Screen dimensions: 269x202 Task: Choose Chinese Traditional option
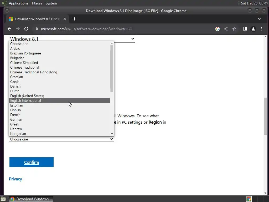60,67
